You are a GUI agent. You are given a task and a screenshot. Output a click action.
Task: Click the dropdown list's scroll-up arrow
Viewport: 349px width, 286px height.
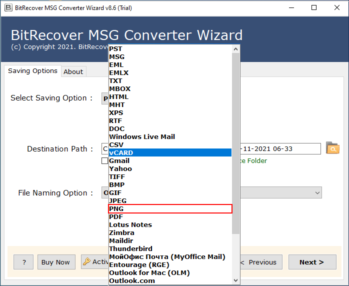(235, 49)
